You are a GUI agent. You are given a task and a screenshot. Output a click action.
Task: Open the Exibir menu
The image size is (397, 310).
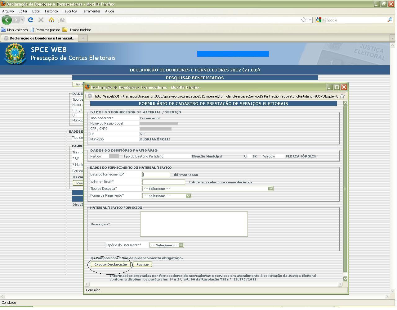[36, 11]
